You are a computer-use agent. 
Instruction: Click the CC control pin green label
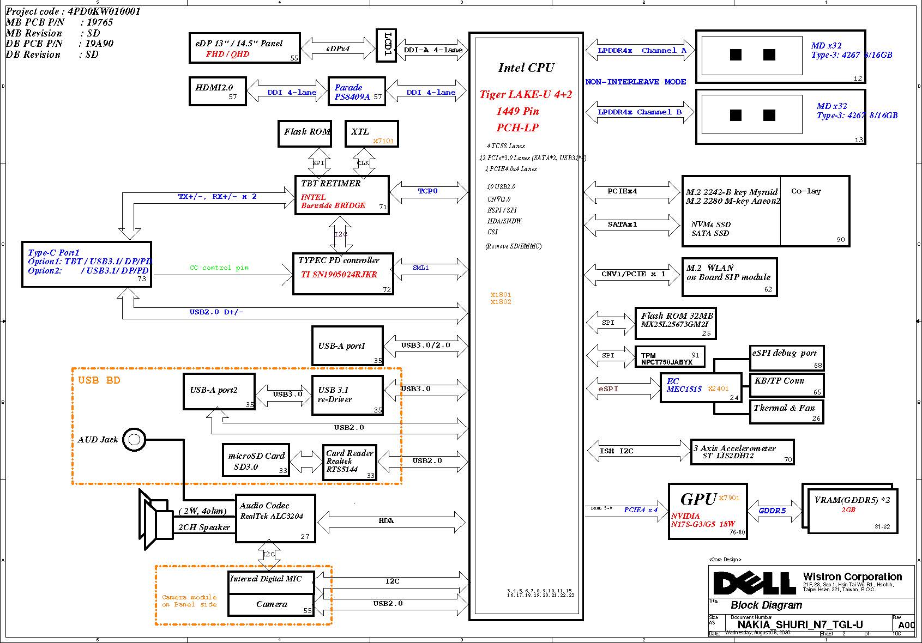coord(219,268)
